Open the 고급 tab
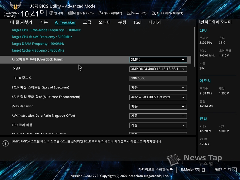This screenshot has width=240, height=180. pos(87,22)
